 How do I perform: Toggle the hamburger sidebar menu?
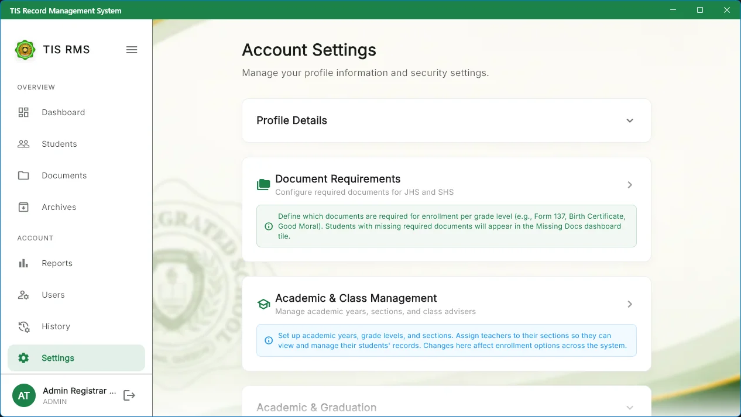[132, 50]
